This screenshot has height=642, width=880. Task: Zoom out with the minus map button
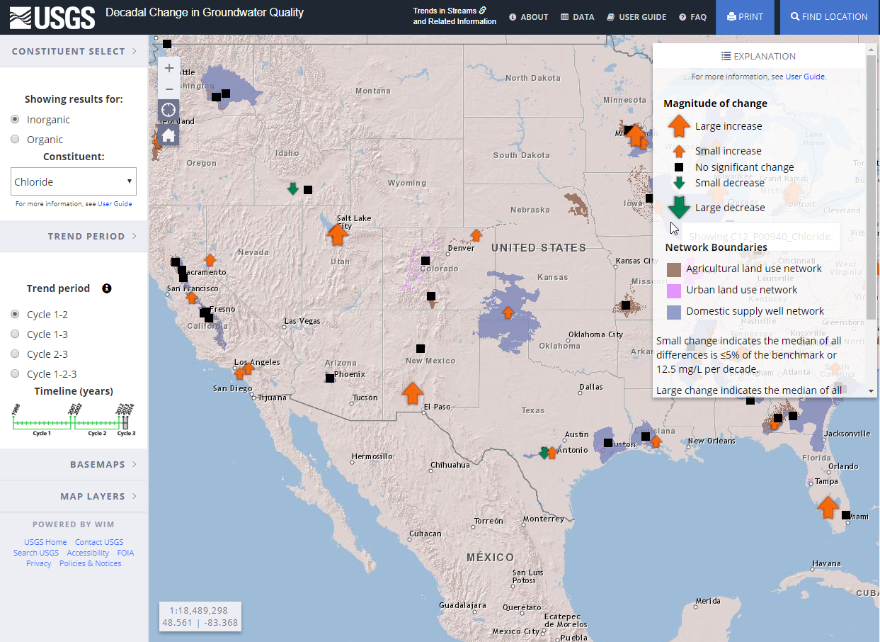(x=168, y=89)
